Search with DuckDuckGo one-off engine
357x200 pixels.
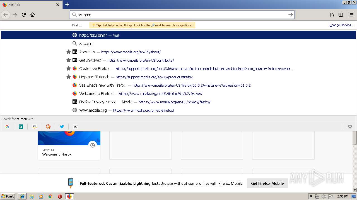tap(48, 127)
